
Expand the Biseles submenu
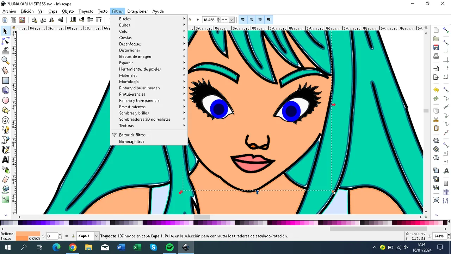[x=149, y=19]
